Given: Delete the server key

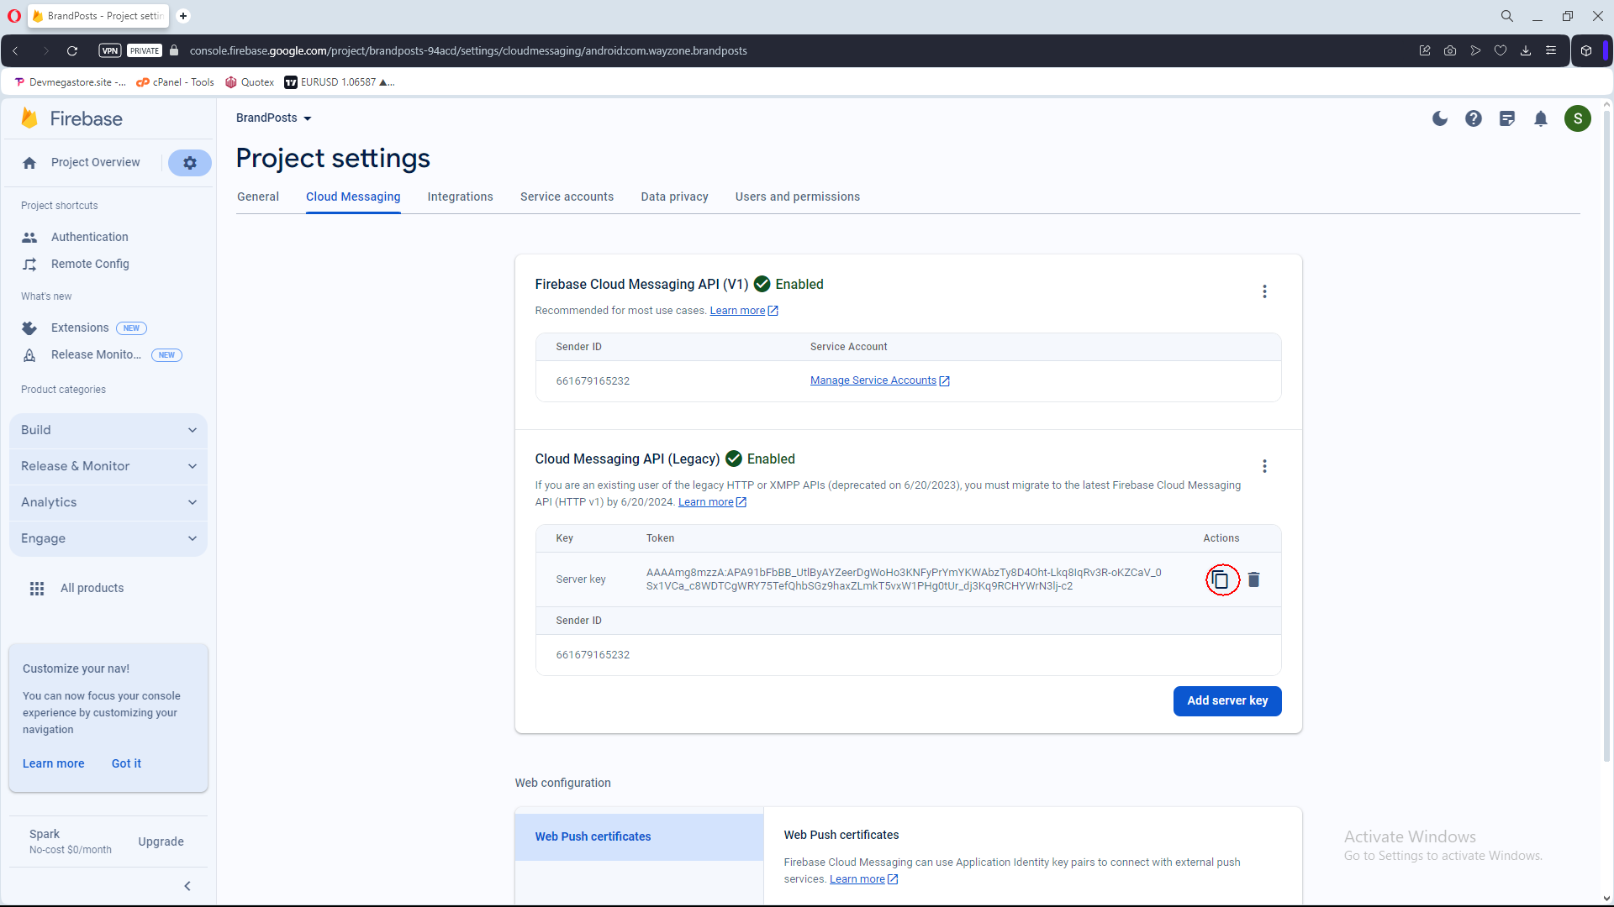Looking at the screenshot, I should coord(1253,579).
